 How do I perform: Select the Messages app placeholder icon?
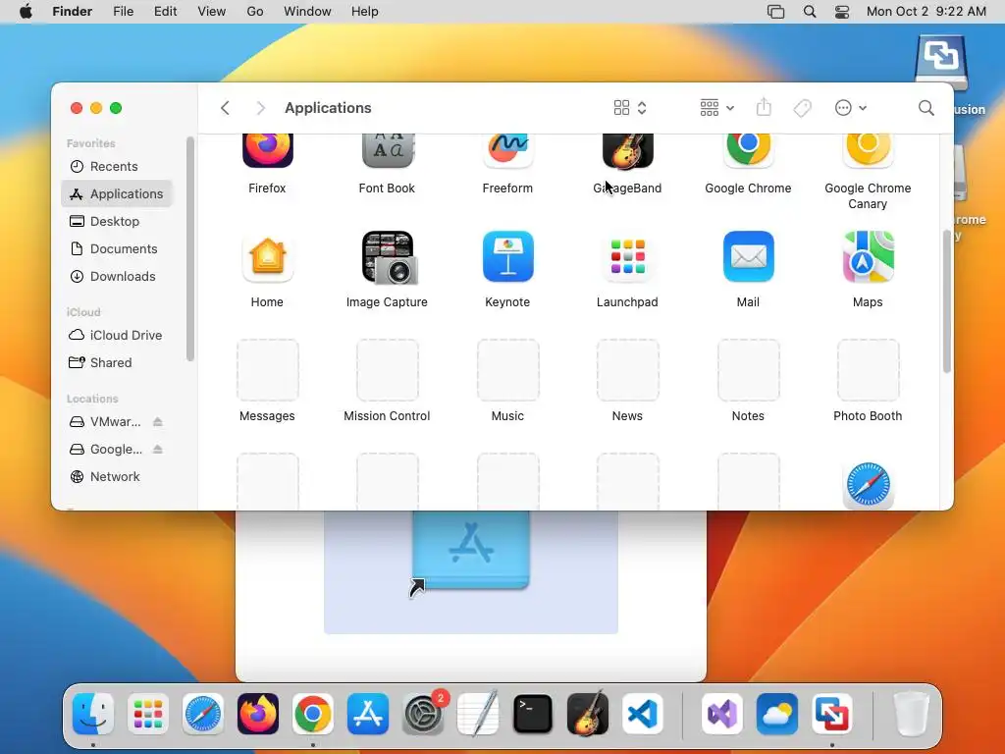click(267, 370)
